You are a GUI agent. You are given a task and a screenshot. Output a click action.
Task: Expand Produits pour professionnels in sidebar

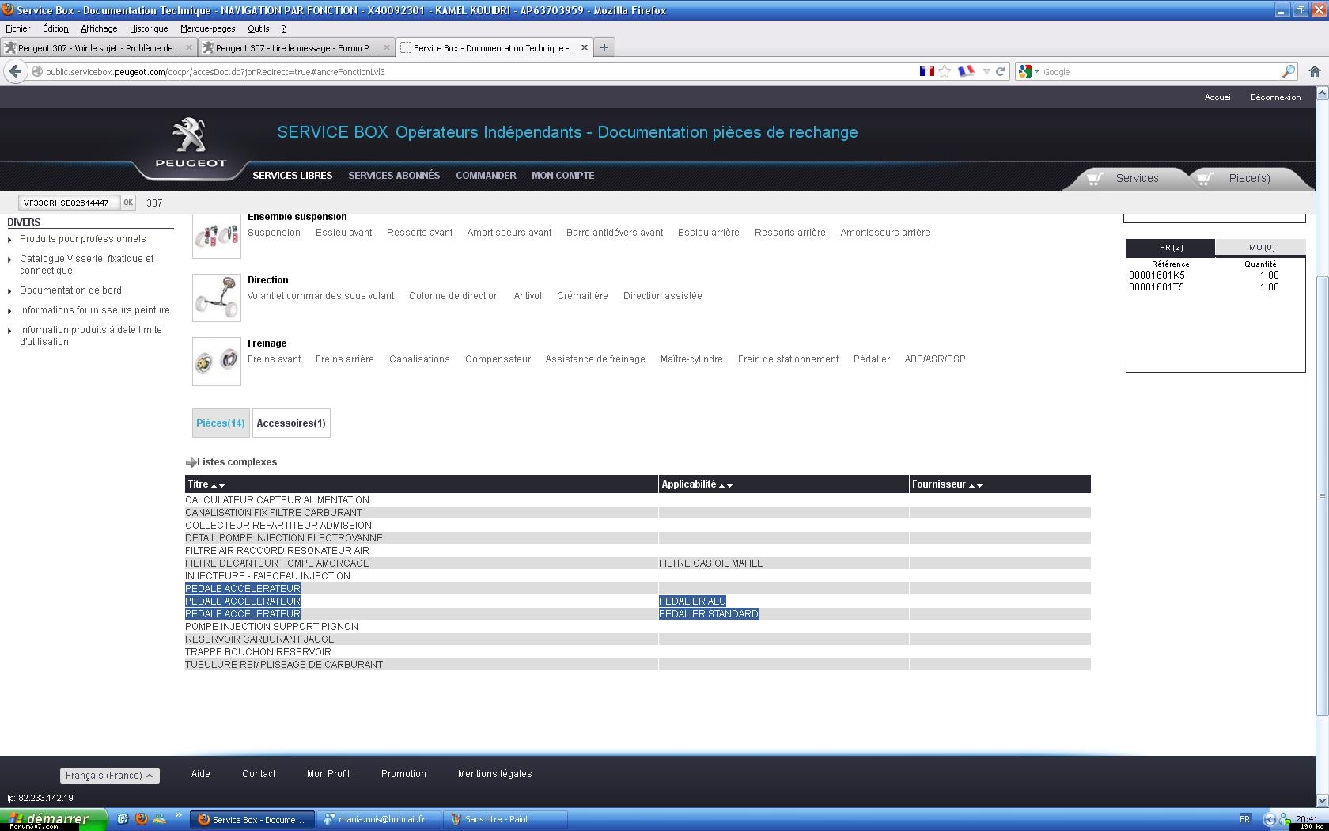click(x=82, y=239)
